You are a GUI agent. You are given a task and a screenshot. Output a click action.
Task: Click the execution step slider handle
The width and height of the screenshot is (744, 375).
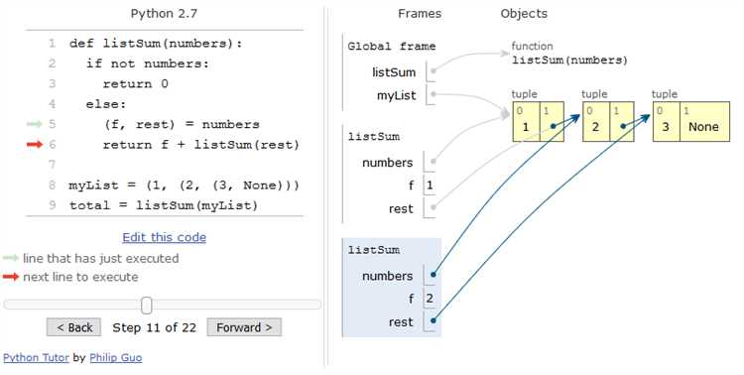(147, 306)
